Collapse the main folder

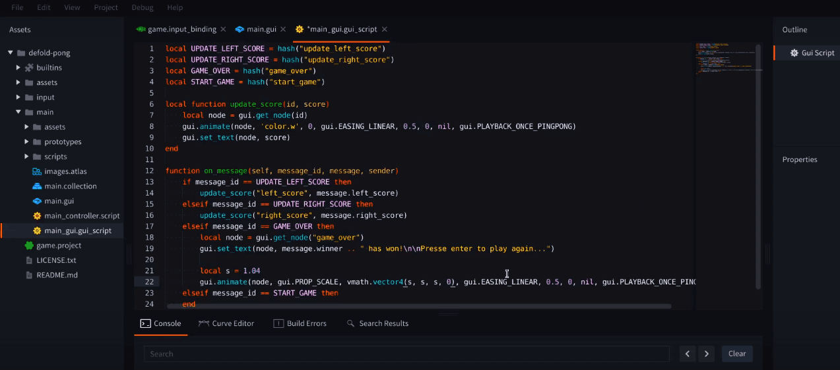pos(18,112)
